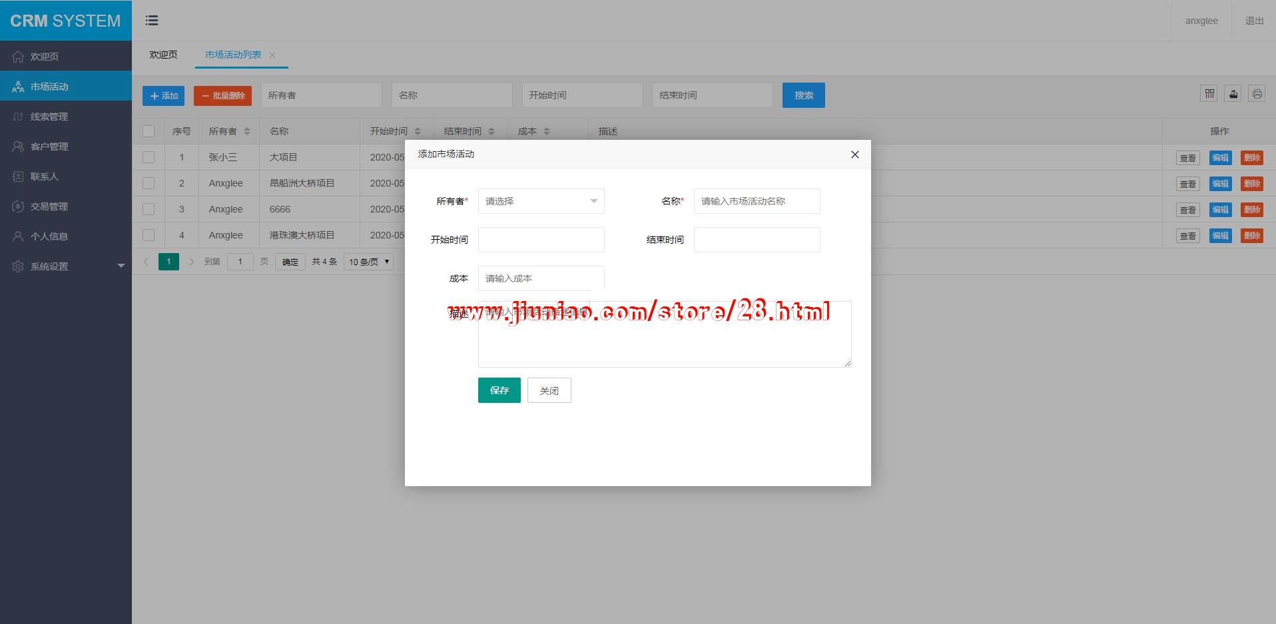
Task: Focus the 结束时间 field in dialog
Action: pyautogui.click(x=757, y=240)
